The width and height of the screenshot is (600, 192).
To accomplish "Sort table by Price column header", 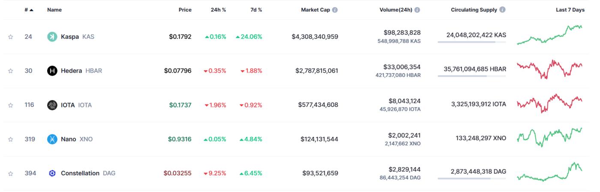I will (185, 10).
